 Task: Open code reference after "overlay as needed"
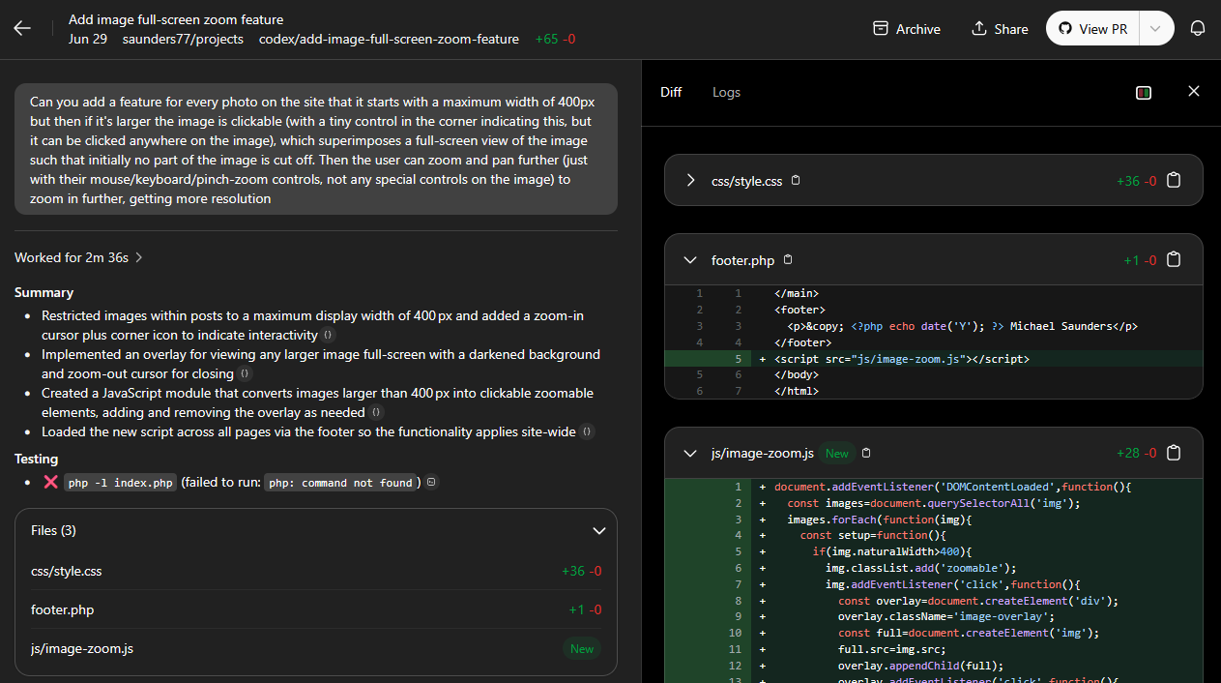[x=377, y=412]
